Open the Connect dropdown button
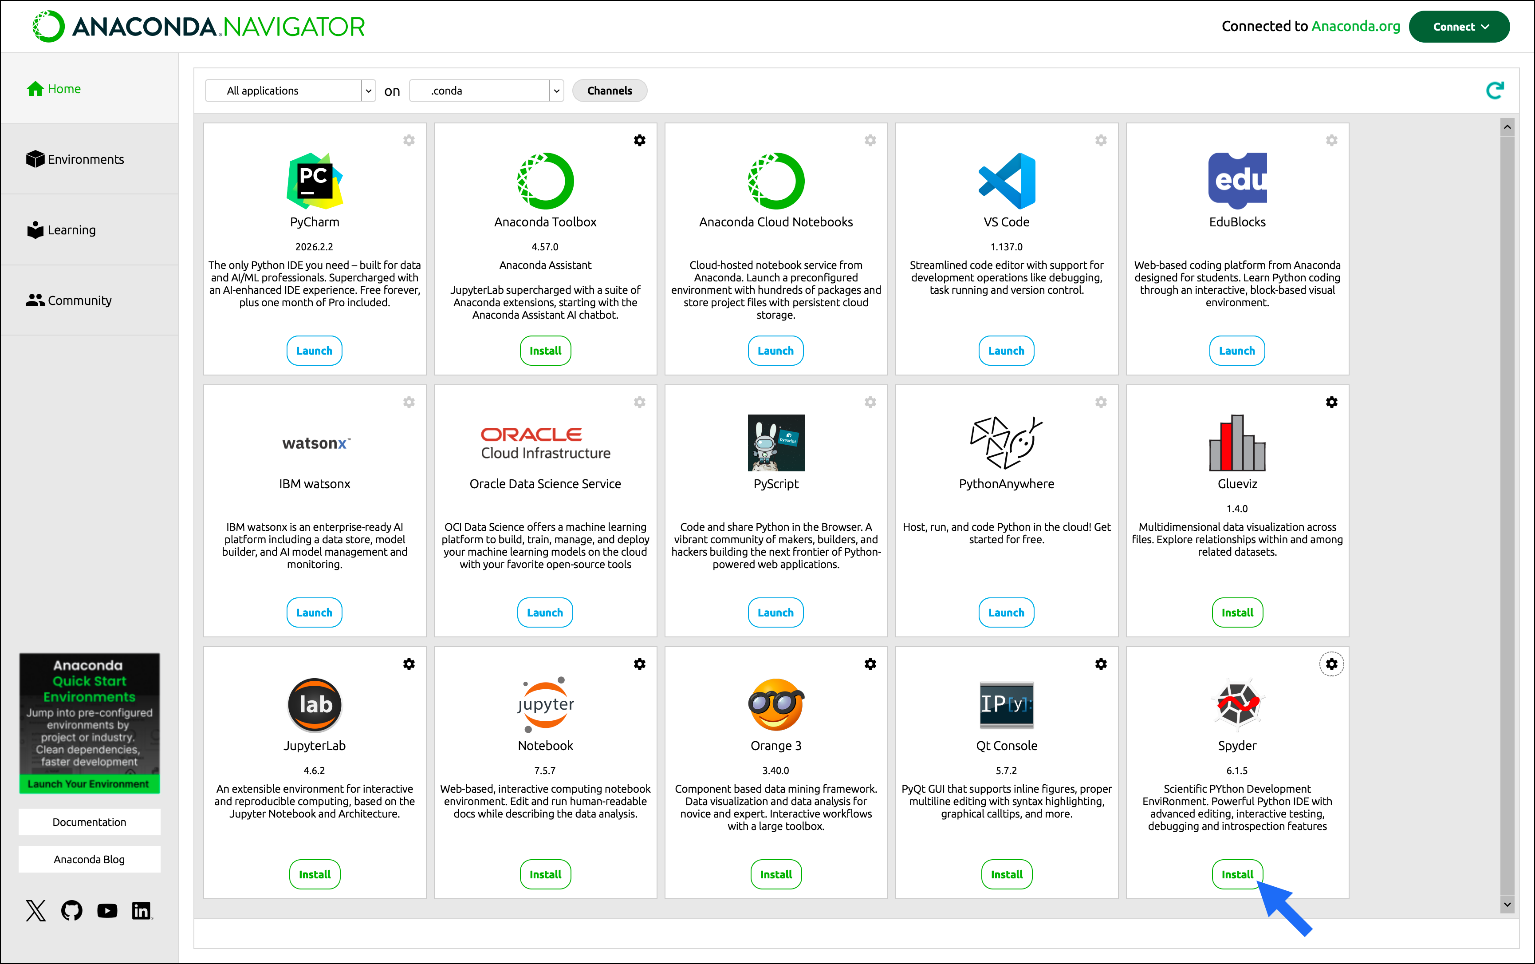 click(x=1459, y=27)
